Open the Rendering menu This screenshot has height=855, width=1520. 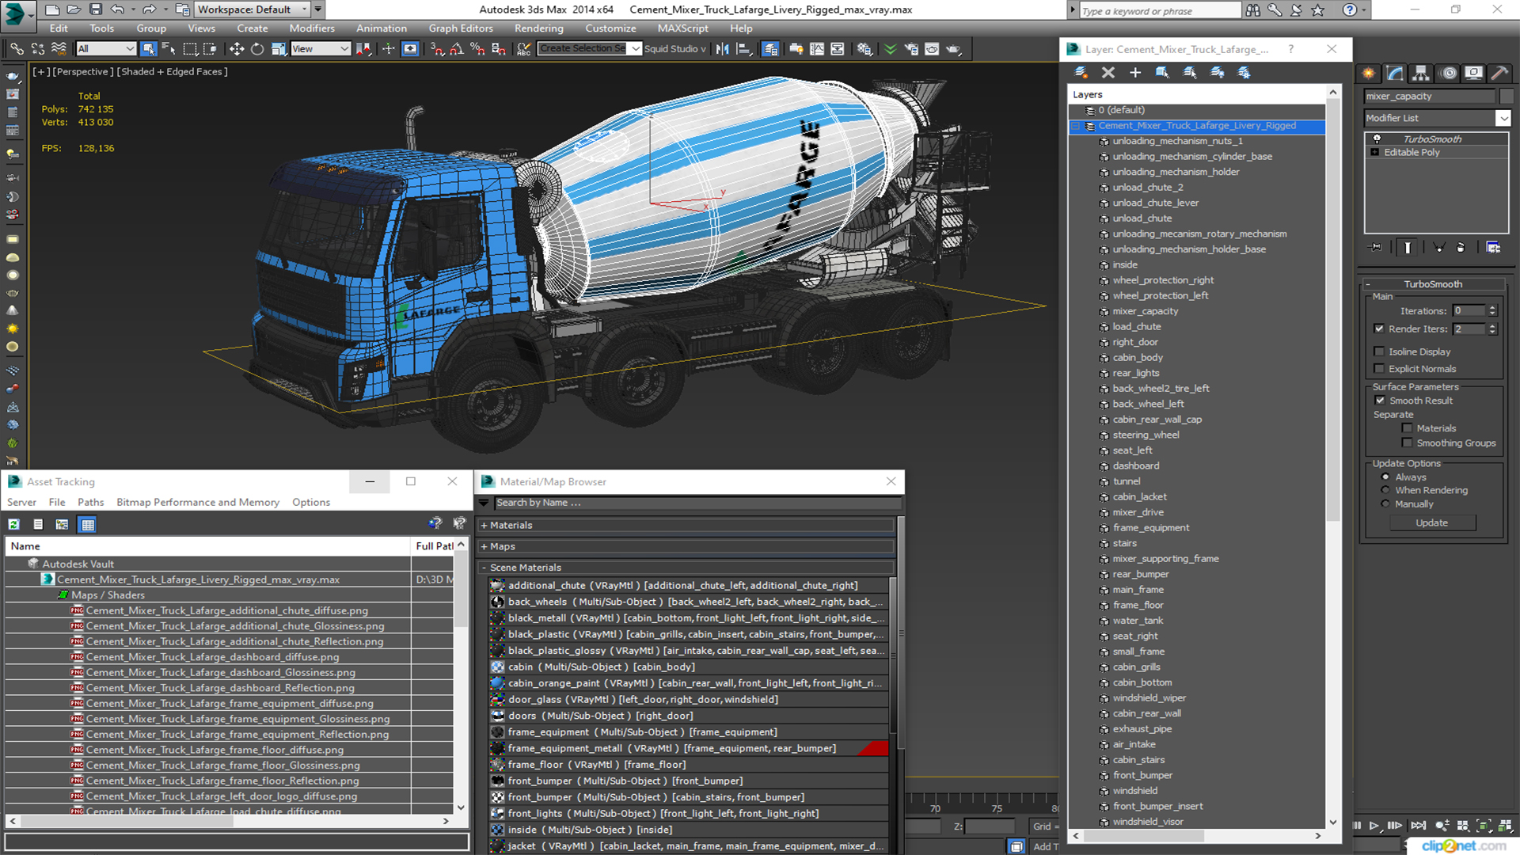pos(538,28)
